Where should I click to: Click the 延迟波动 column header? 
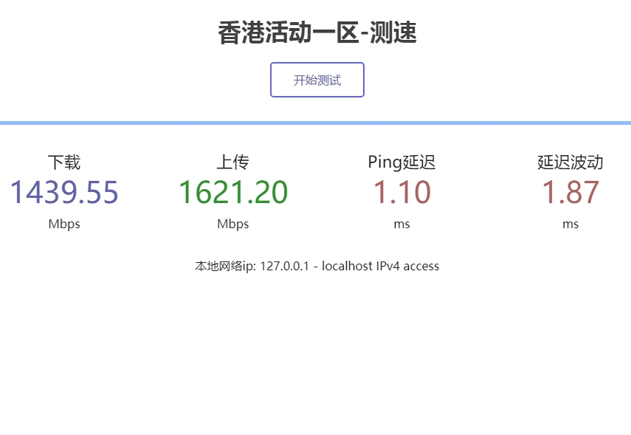coord(570,162)
